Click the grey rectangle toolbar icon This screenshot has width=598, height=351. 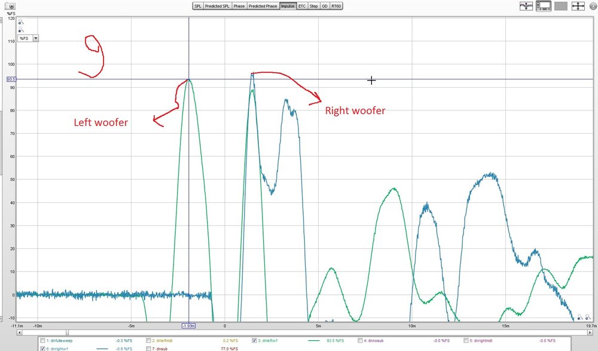(561, 6)
